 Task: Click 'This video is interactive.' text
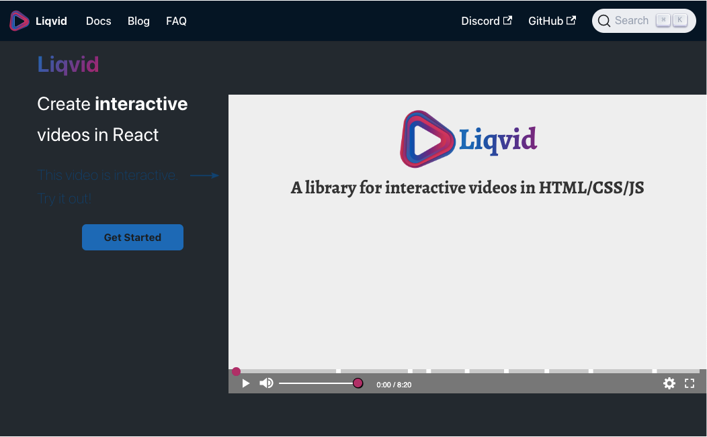[108, 175]
